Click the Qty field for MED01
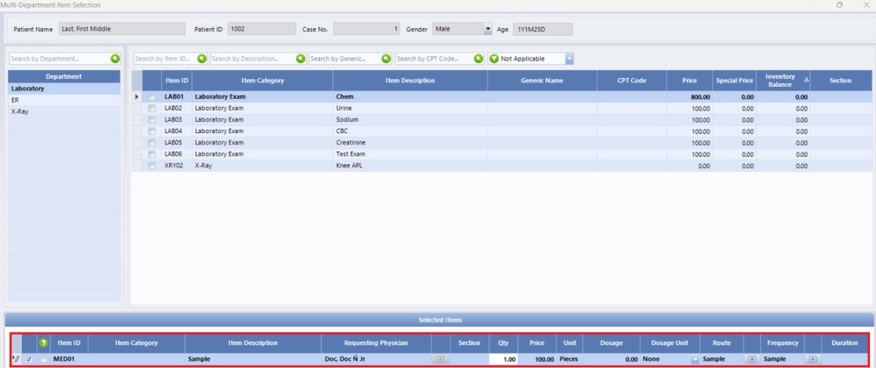Screen dimensions: 876x368 pos(503,359)
